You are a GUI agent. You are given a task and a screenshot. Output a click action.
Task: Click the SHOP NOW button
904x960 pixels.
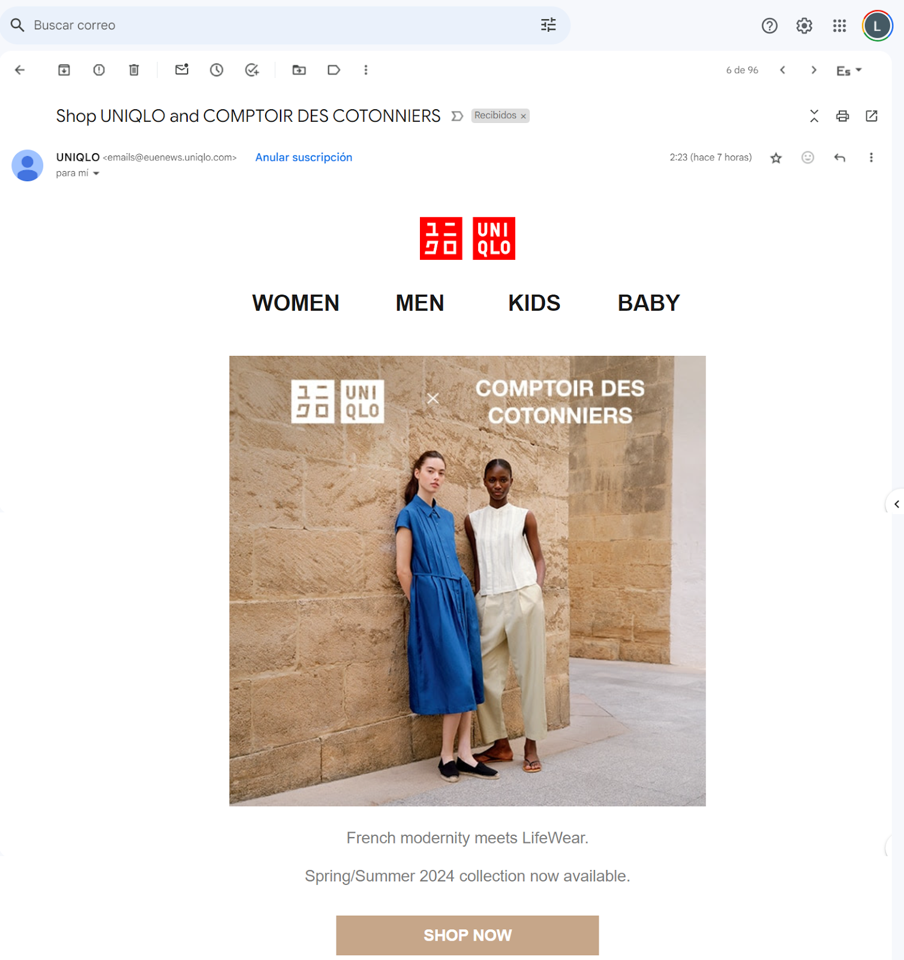[x=467, y=935]
